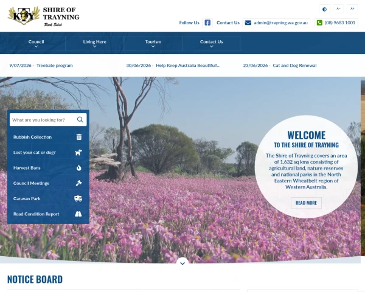The width and height of the screenshot is (365, 292).
Task: Open the Treebate program news item
Action: pos(55,66)
